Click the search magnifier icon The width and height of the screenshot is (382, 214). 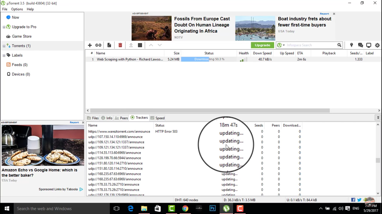339,45
